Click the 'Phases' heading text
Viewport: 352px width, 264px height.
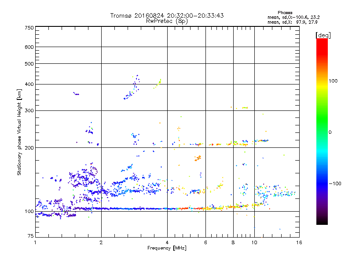[285, 13]
